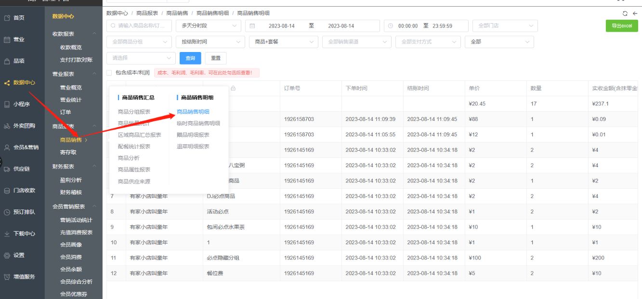
Task: Open the 商品+套餐 dropdown
Action: (284, 42)
